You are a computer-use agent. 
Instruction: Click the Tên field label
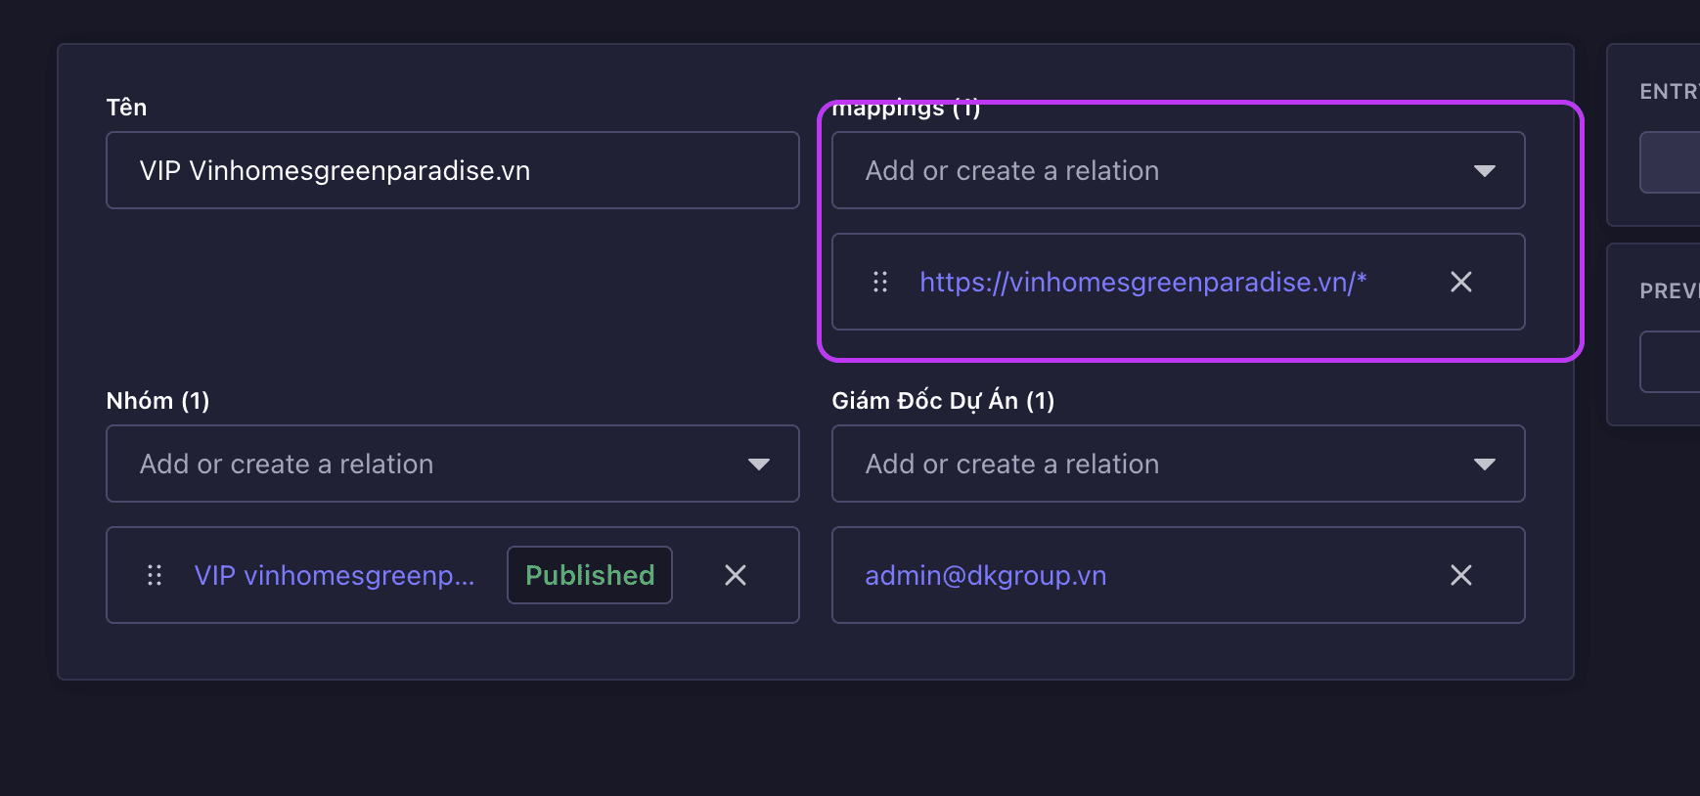(x=126, y=108)
